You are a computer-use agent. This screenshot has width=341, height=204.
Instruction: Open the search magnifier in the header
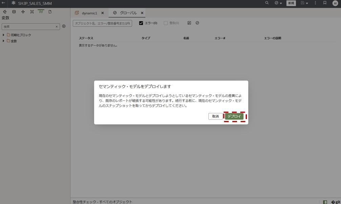click(x=267, y=3)
